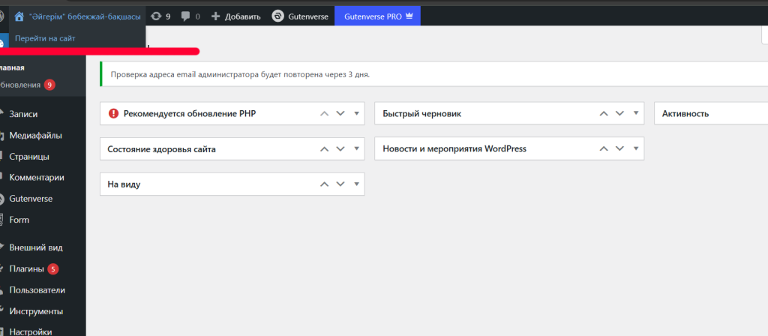Click the comments bubble icon in admin bar

point(185,16)
